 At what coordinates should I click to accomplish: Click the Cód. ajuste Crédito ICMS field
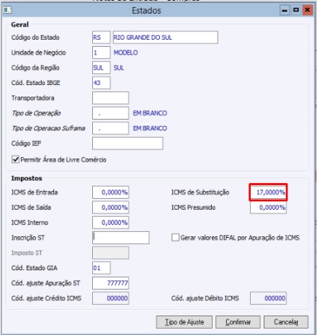pos(110,298)
